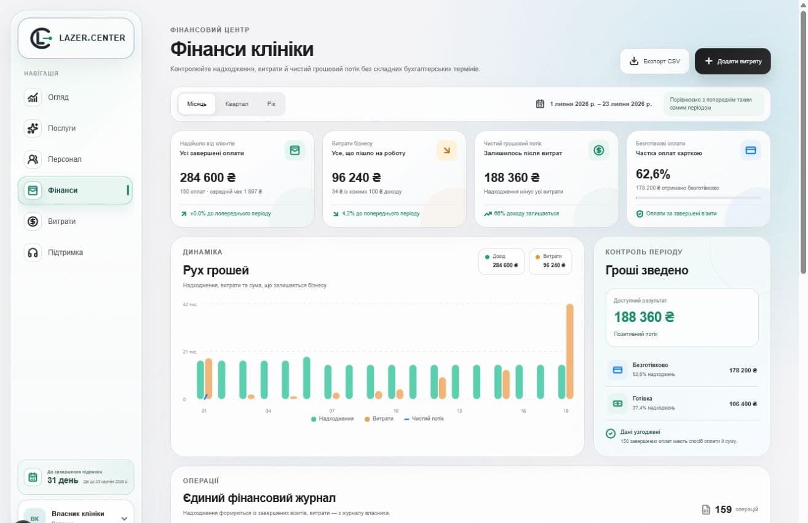Image resolution: width=808 pixels, height=523 pixels.
Task: Click the Огляд chart icon in sidebar
Action: [x=32, y=97]
